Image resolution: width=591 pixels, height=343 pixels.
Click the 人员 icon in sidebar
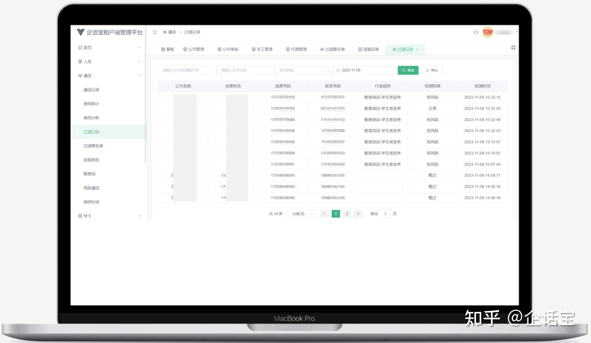tap(80, 62)
